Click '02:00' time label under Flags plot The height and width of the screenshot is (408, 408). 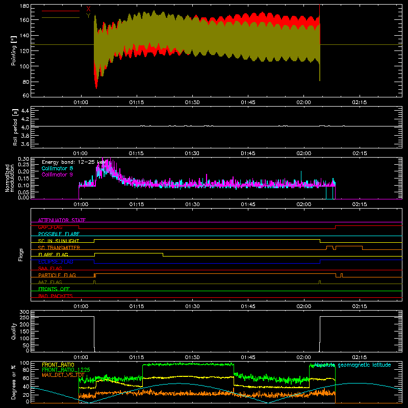point(303,307)
